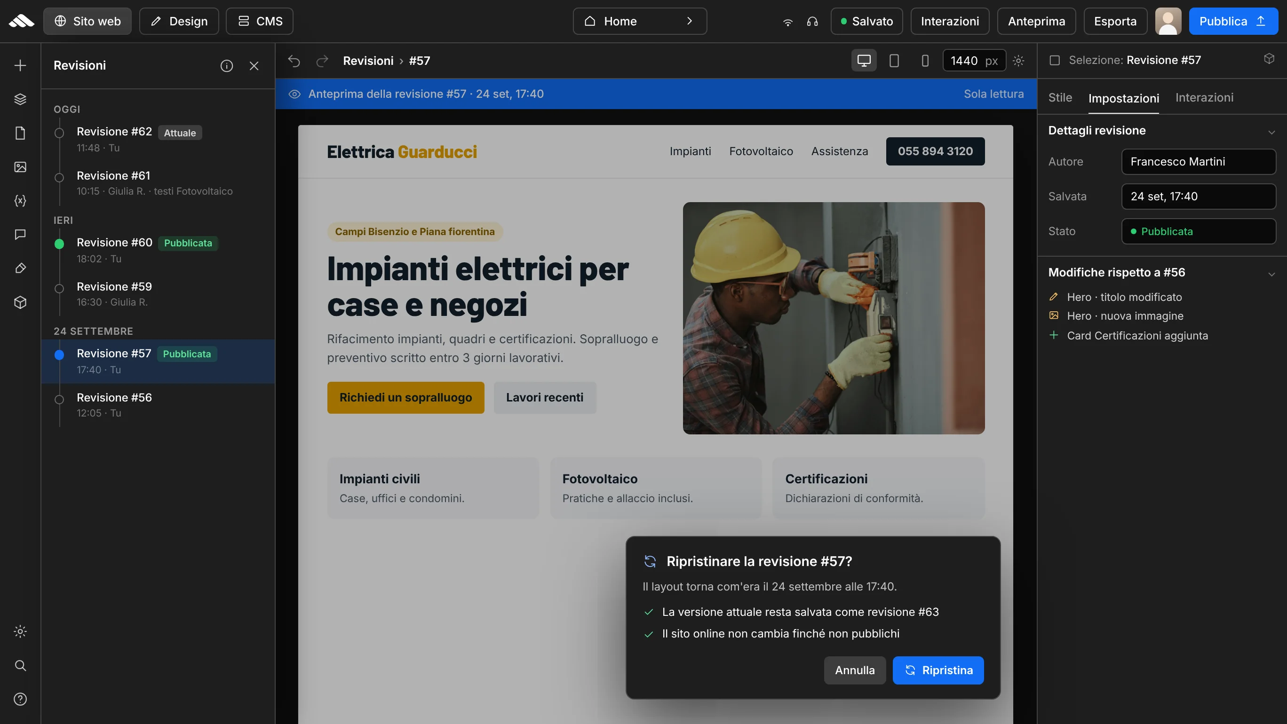Show revisions info icon
Viewport: 1287px width, 724px height.
227,65
